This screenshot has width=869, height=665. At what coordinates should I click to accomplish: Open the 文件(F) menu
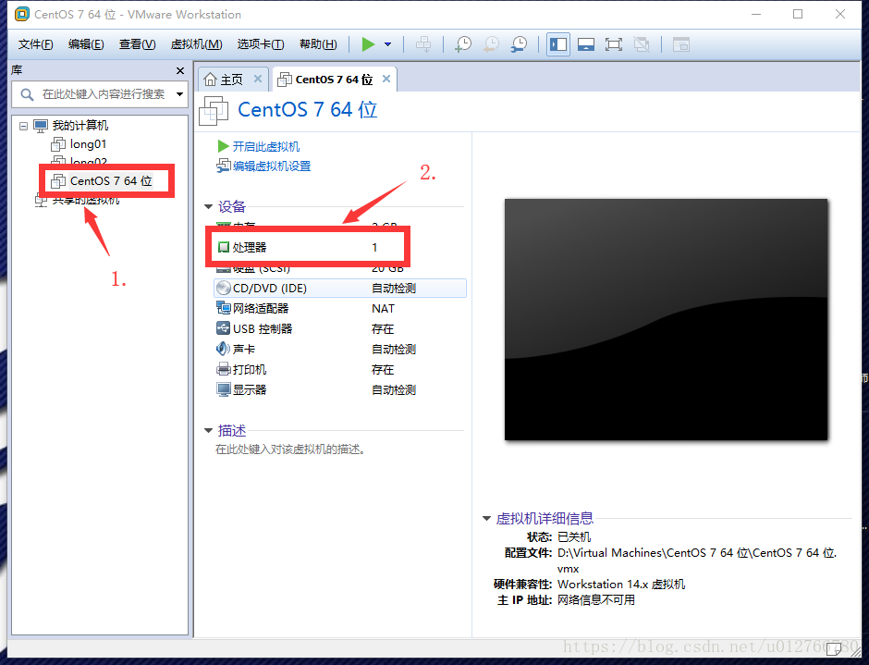(x=35, y=44)
